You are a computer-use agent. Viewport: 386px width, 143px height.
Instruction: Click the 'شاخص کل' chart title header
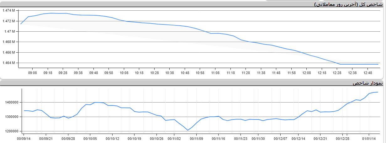tap(349, 4)
